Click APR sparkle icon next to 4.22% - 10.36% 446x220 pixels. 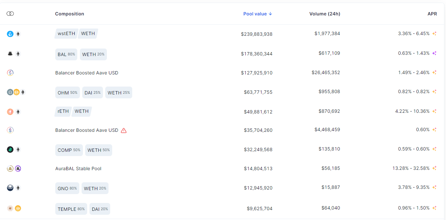434,111
